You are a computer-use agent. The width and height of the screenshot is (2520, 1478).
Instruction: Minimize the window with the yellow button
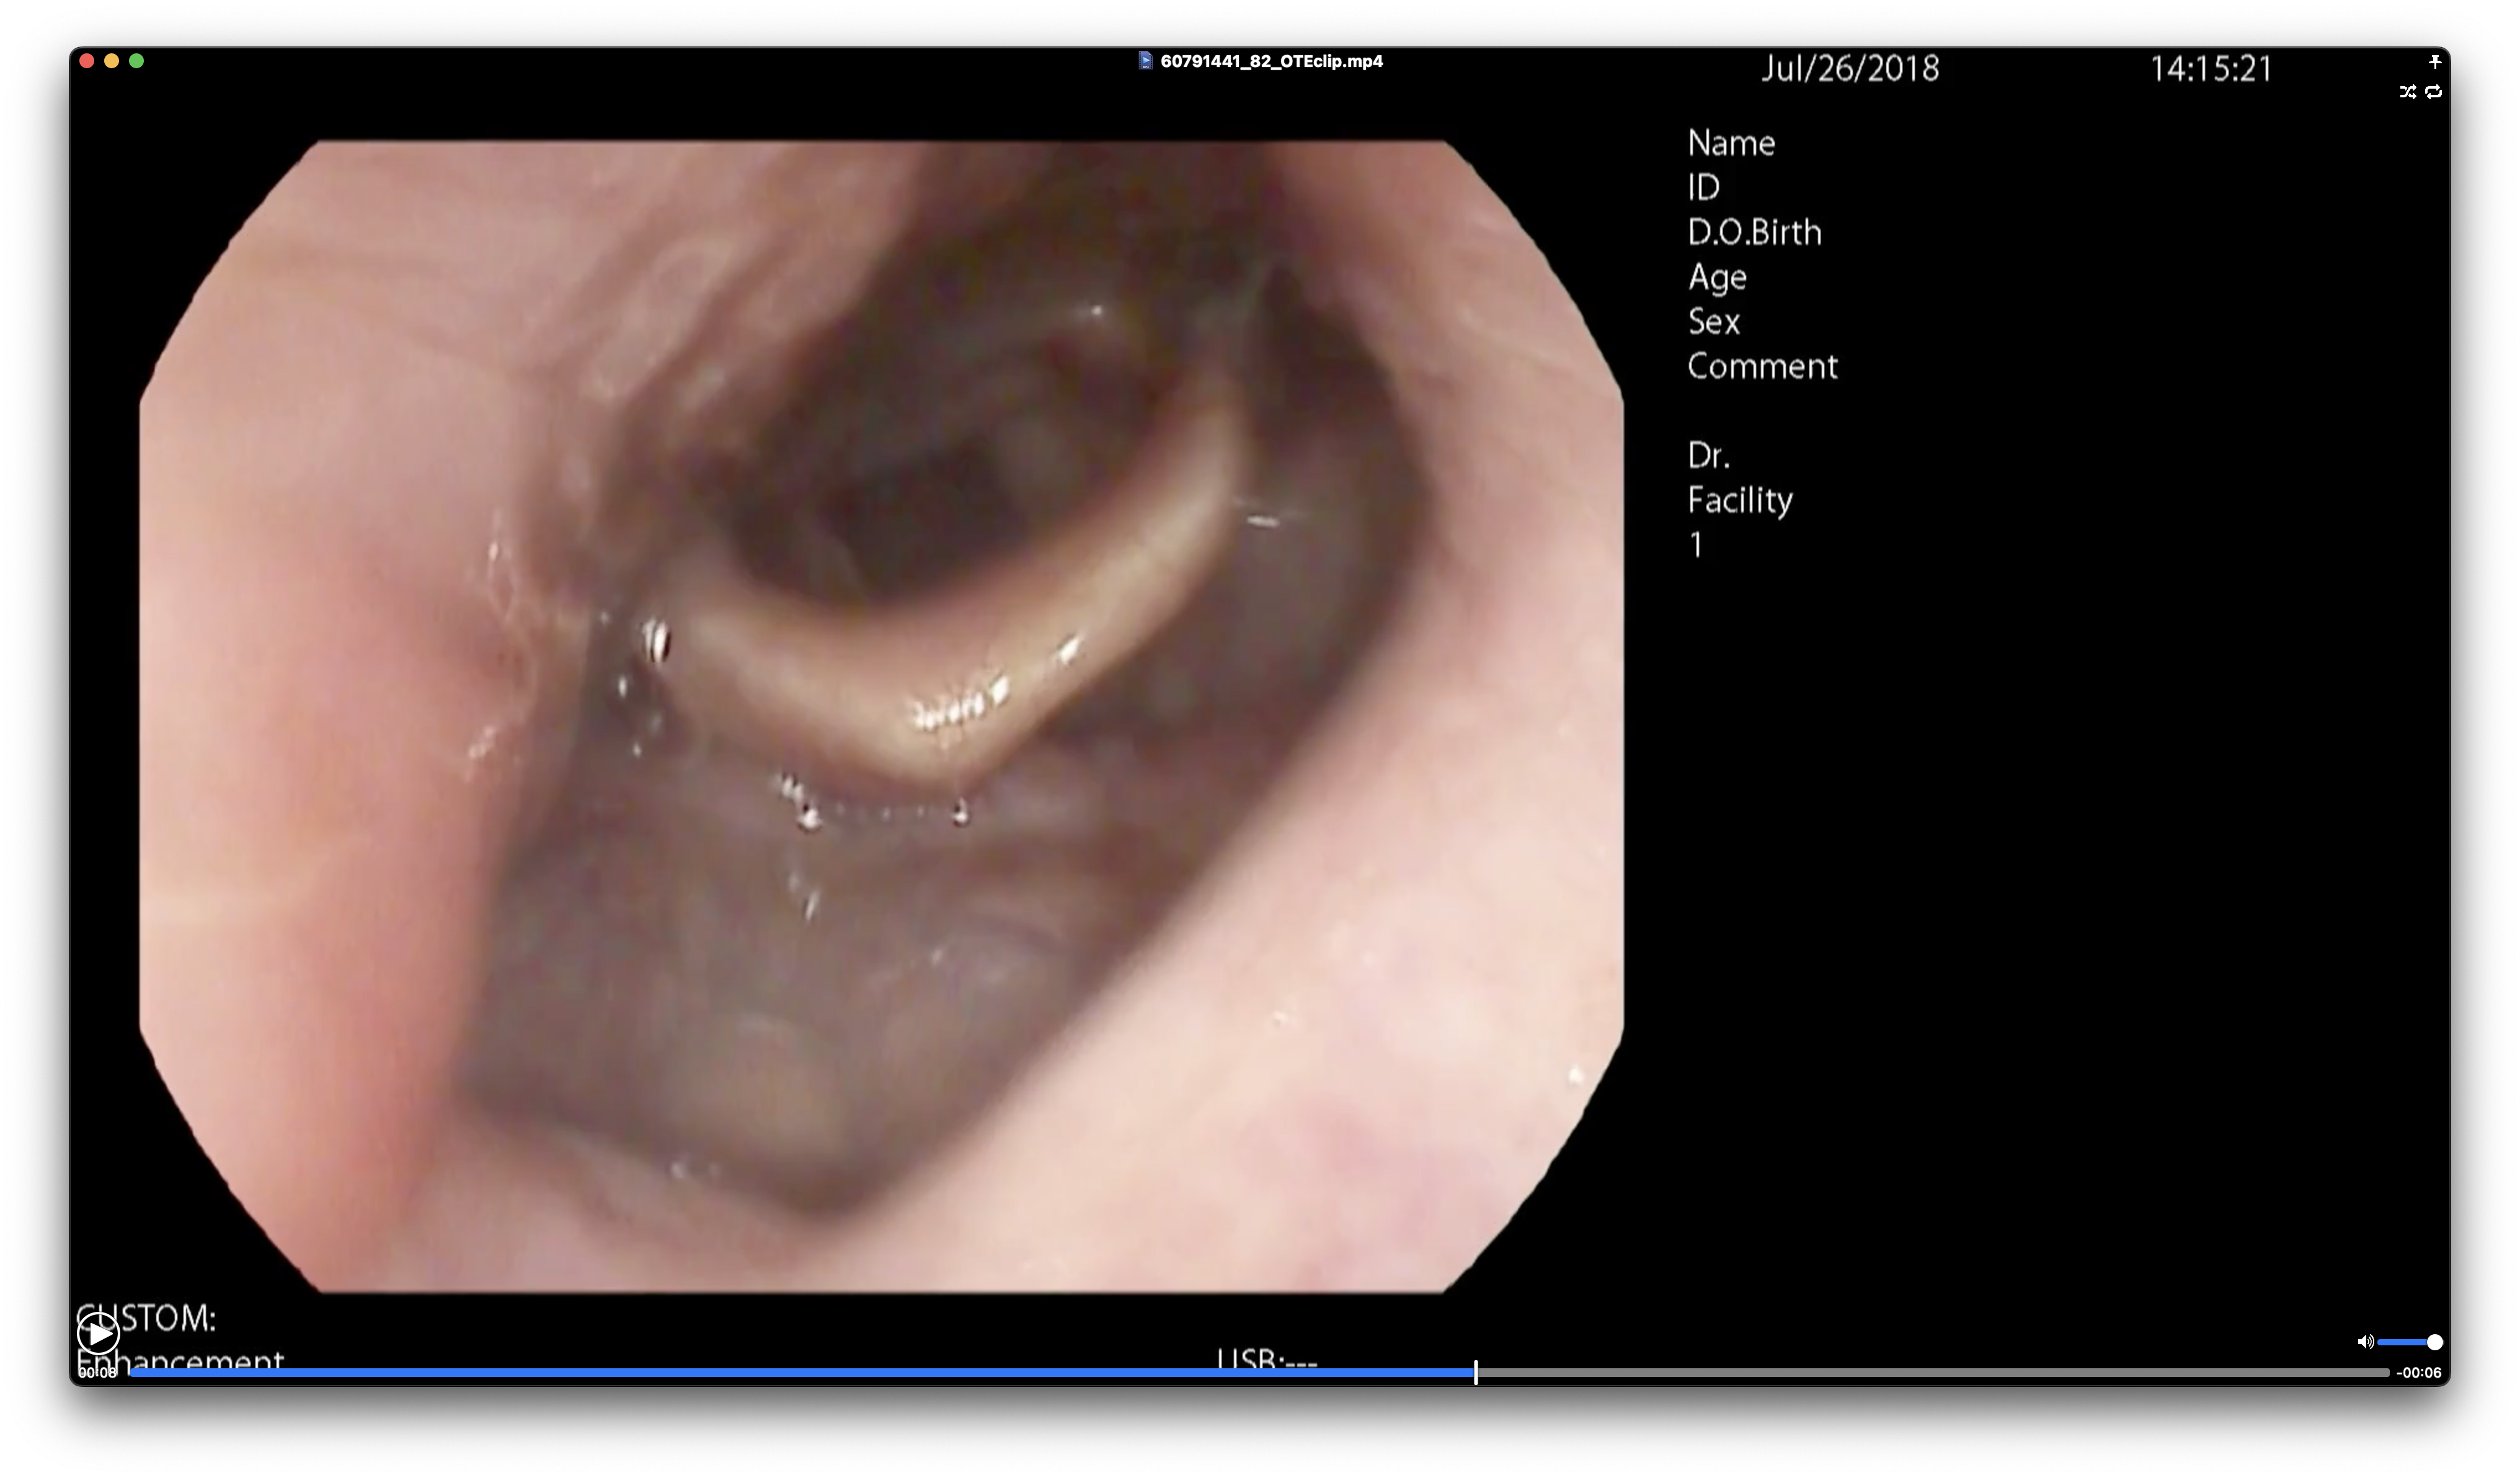[x=111, y=61]
